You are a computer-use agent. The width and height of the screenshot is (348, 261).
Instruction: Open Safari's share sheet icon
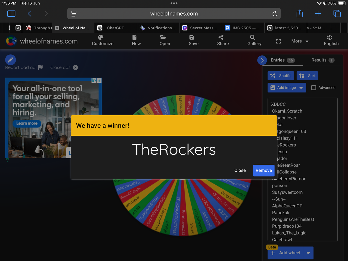(x=300, y=13)
